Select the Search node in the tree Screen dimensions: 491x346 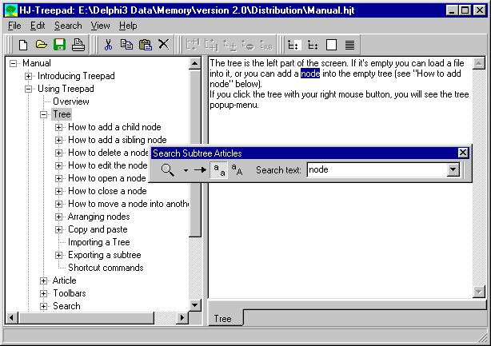66,306
